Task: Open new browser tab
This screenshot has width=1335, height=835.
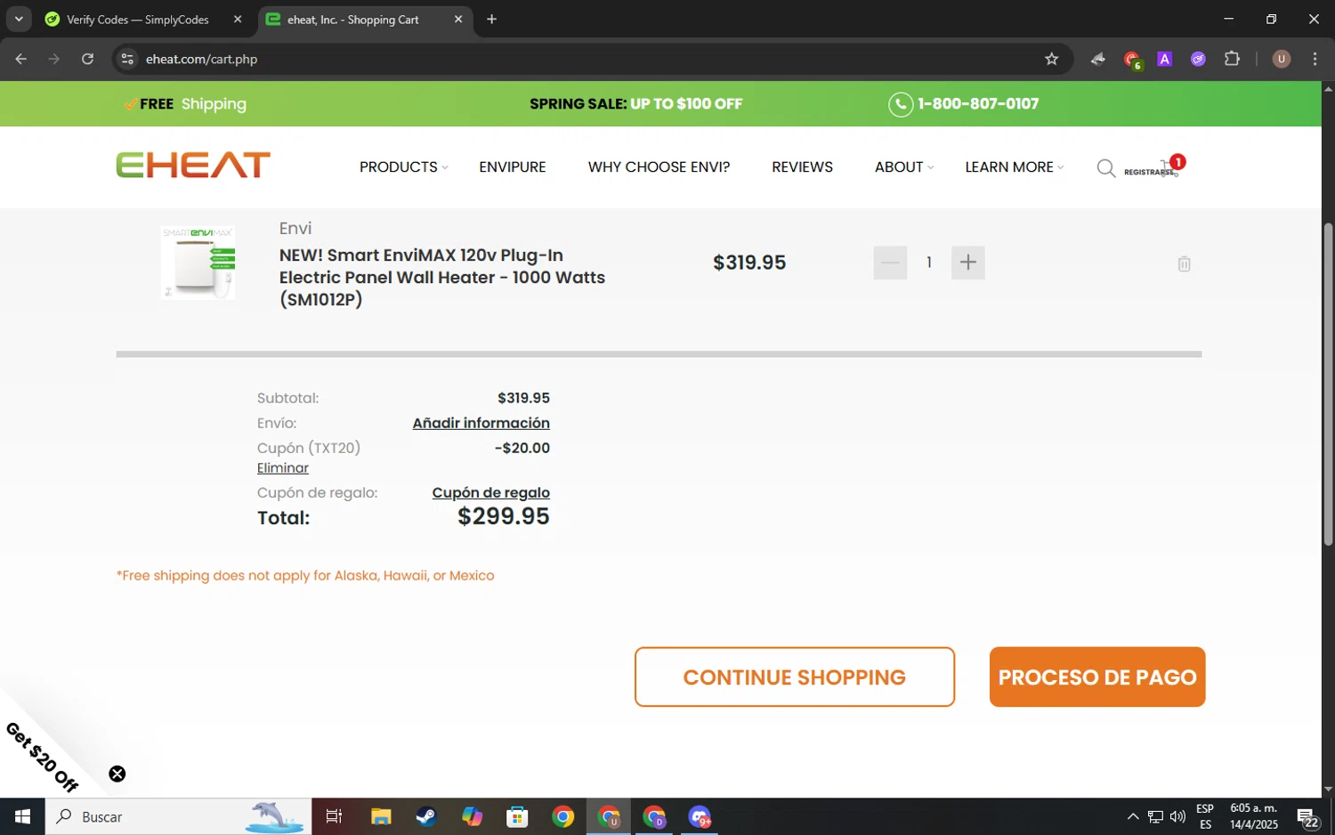Action: click(x=491, y=19)
